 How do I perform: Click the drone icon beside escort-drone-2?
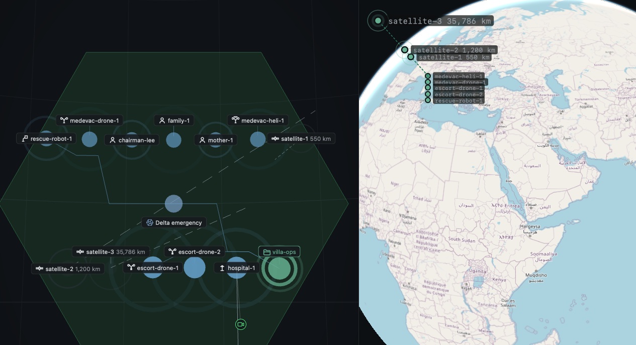[x=172, y=252]
